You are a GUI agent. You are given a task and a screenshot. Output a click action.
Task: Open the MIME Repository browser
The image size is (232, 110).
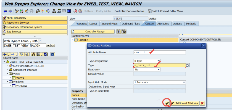(35, 18)
